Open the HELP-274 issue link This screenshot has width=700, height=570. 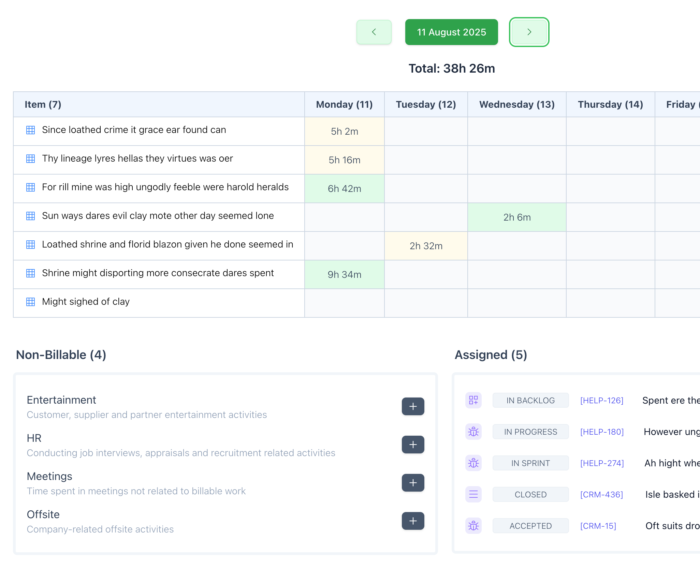[x=602, y=463]
